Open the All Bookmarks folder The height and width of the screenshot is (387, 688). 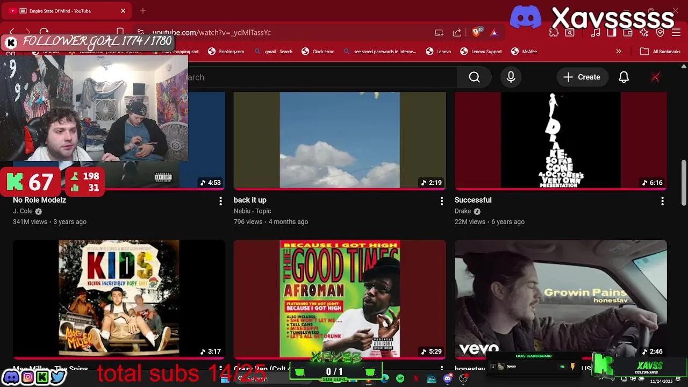[x=660, y=52]
